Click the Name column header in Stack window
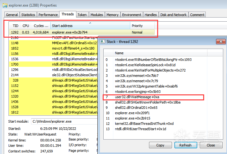 pyautogui.click(x=160, y=53)
